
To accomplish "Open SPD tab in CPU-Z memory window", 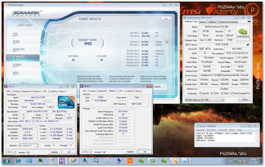I will [121, 91].
